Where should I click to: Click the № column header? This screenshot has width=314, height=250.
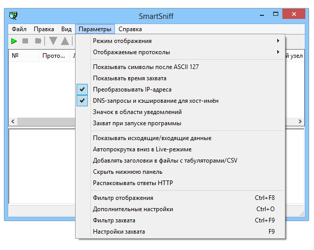[x=23, y=56]
